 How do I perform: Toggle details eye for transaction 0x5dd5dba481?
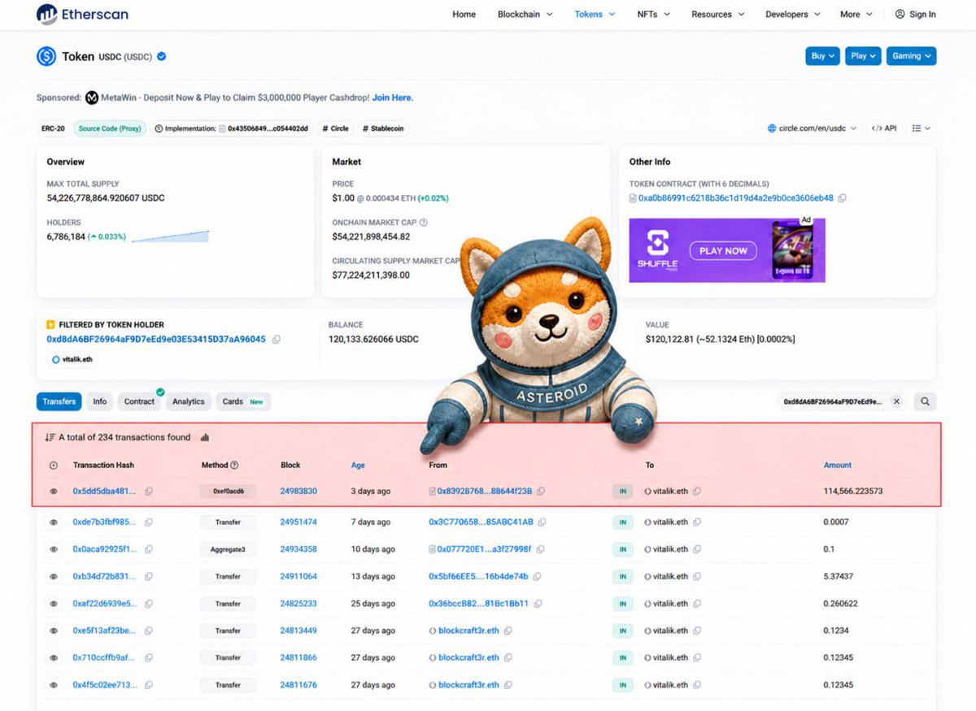(x=54, y=492)
